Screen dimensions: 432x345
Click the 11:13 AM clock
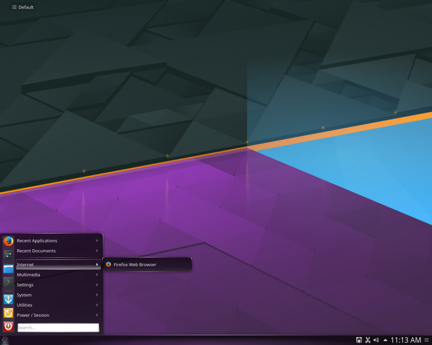[406, 340]
